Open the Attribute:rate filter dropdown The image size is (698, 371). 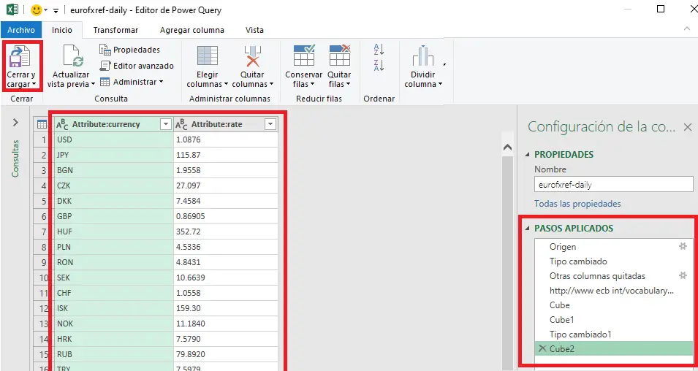[x=270, y=125]
